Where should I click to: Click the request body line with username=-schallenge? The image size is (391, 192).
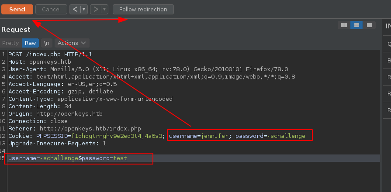68,158
